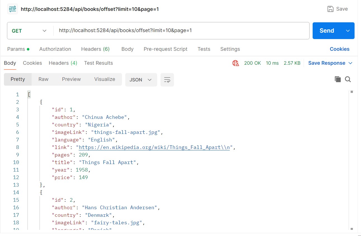Click the "English" language value

pos(102,140)
